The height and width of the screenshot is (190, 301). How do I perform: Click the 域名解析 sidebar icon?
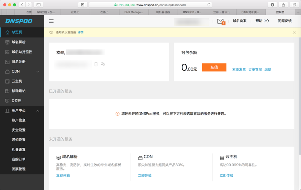point(7,42)
